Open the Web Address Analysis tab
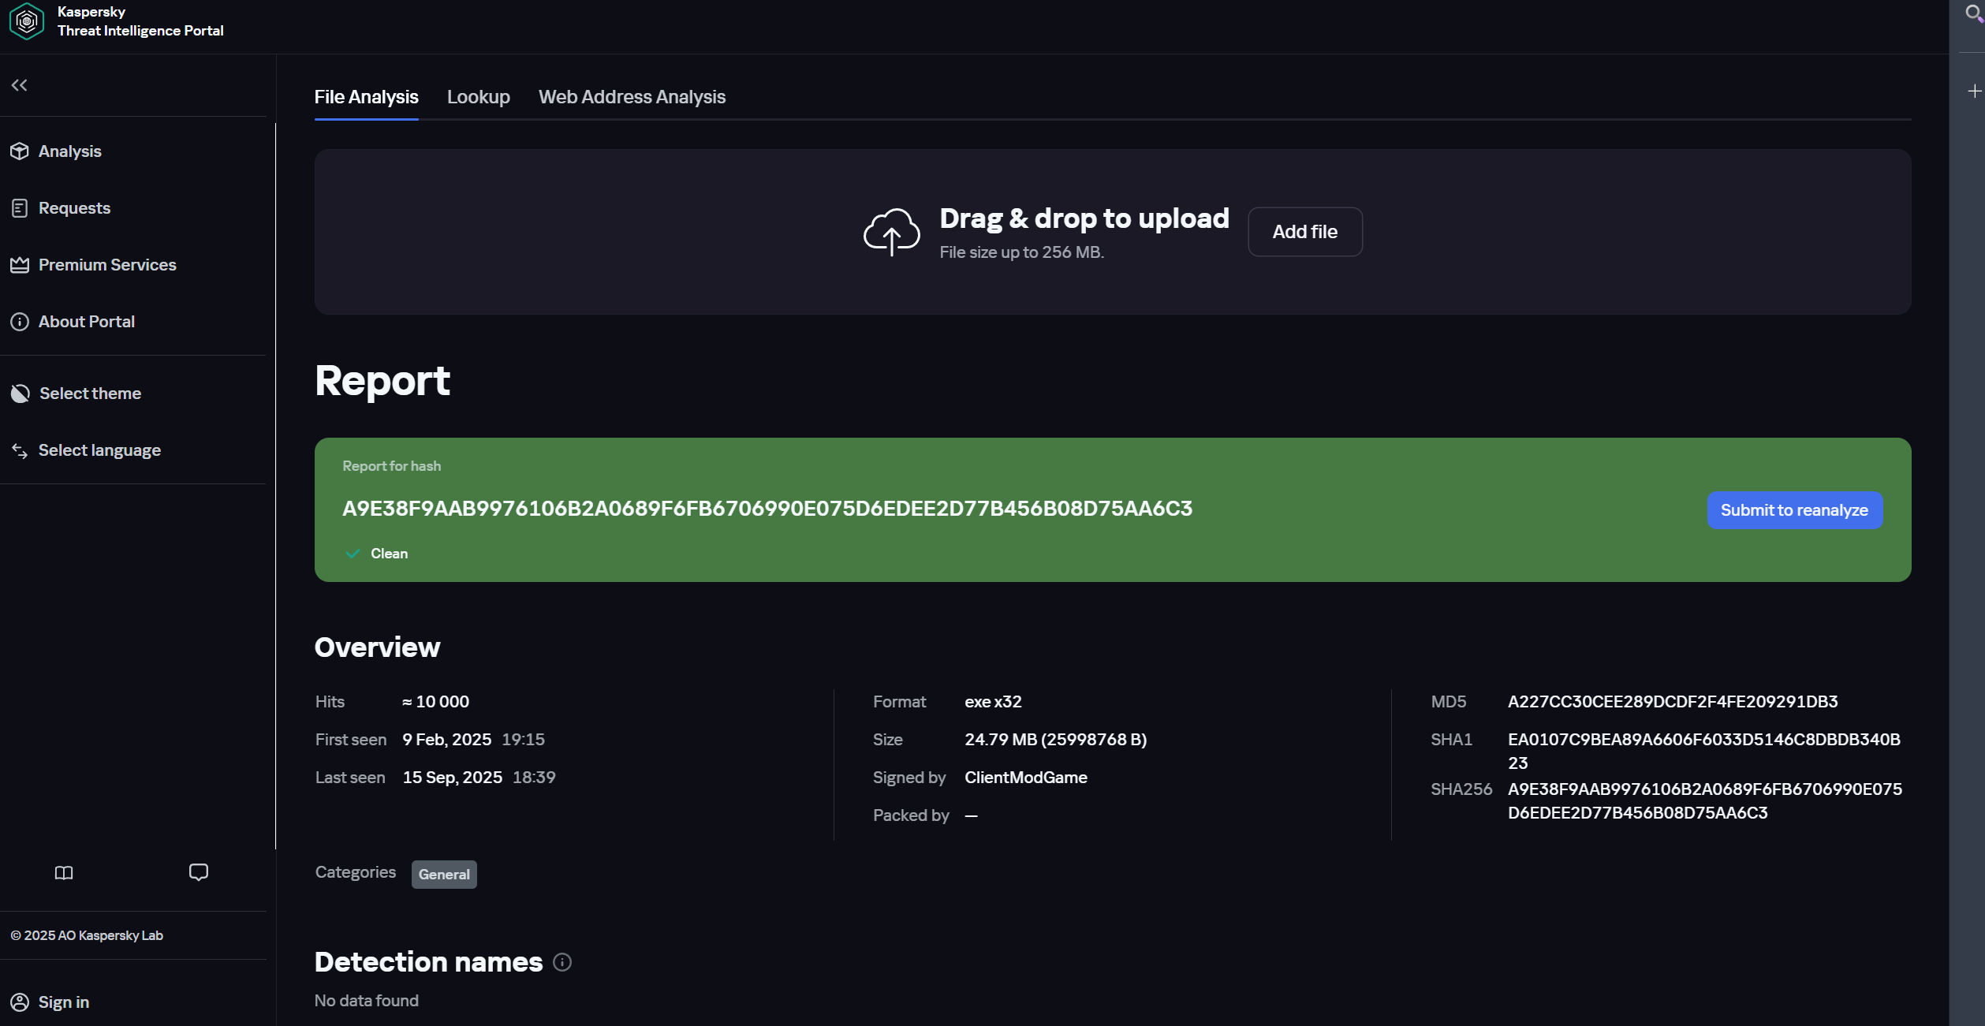Image resolution: width=1985 pixels, height=1026 pixels. coord(632,97)
